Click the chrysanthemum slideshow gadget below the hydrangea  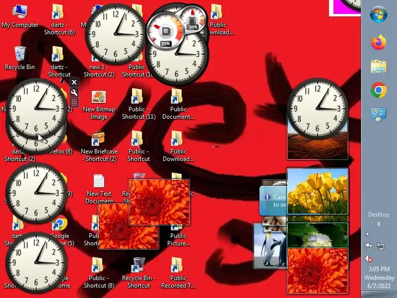coord(318,271)
